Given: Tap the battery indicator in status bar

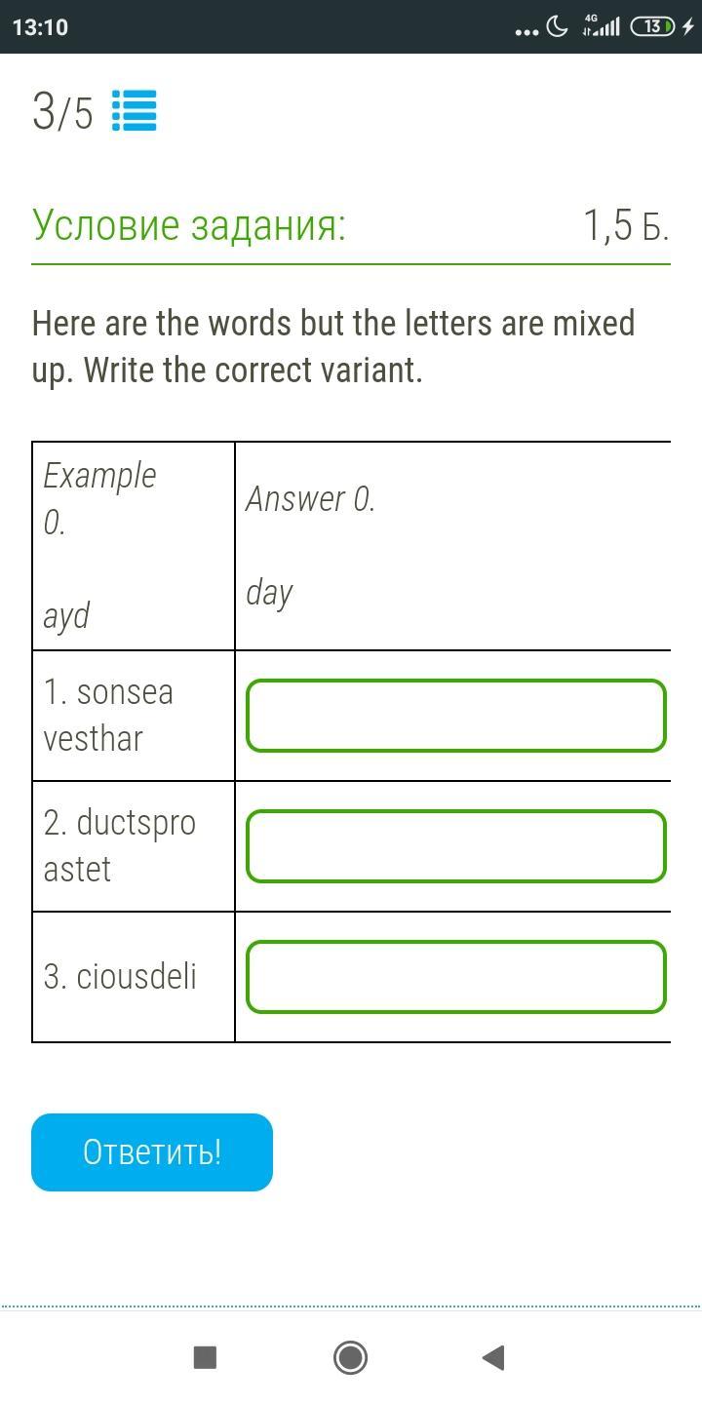Looking at the screenshot, I should (x=652, y=26).
